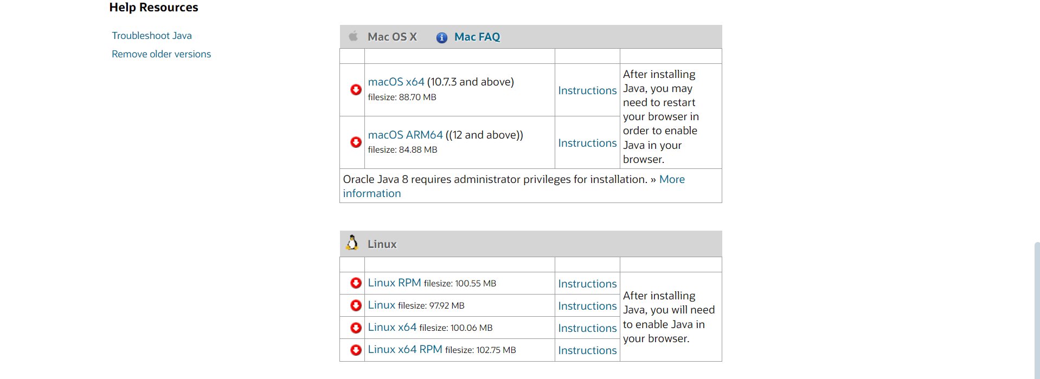Open Instructions for macOS x64
The height and width of the screenshot is (379, 1040).
(587, 90)
